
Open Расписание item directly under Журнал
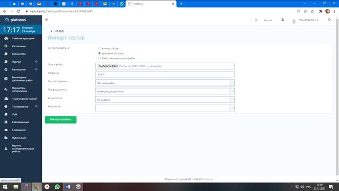(x=19, y=70)
